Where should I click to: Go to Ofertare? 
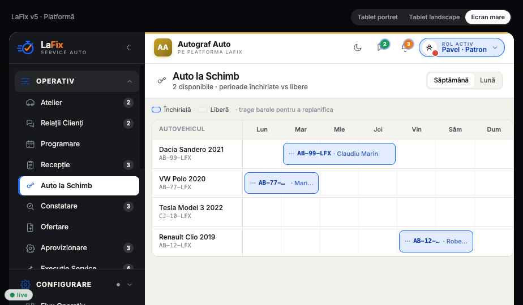[x=79, y=227]
